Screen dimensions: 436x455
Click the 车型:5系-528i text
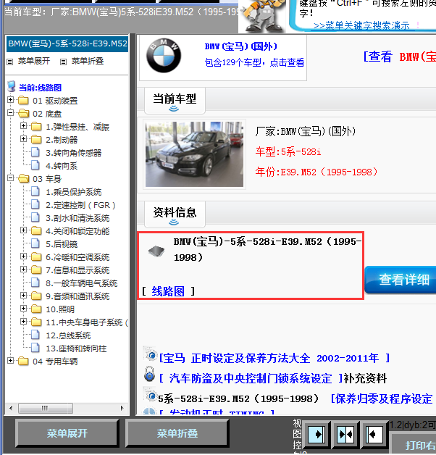(288, 151)
